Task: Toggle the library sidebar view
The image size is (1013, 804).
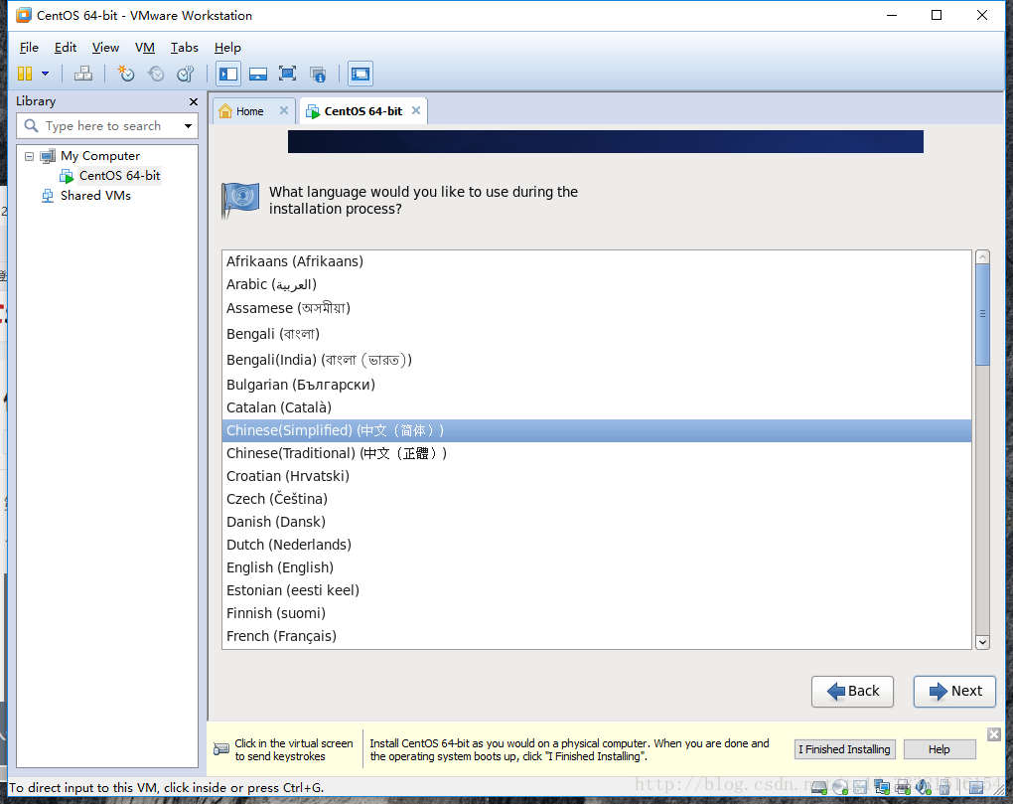Action: [228, 74]
